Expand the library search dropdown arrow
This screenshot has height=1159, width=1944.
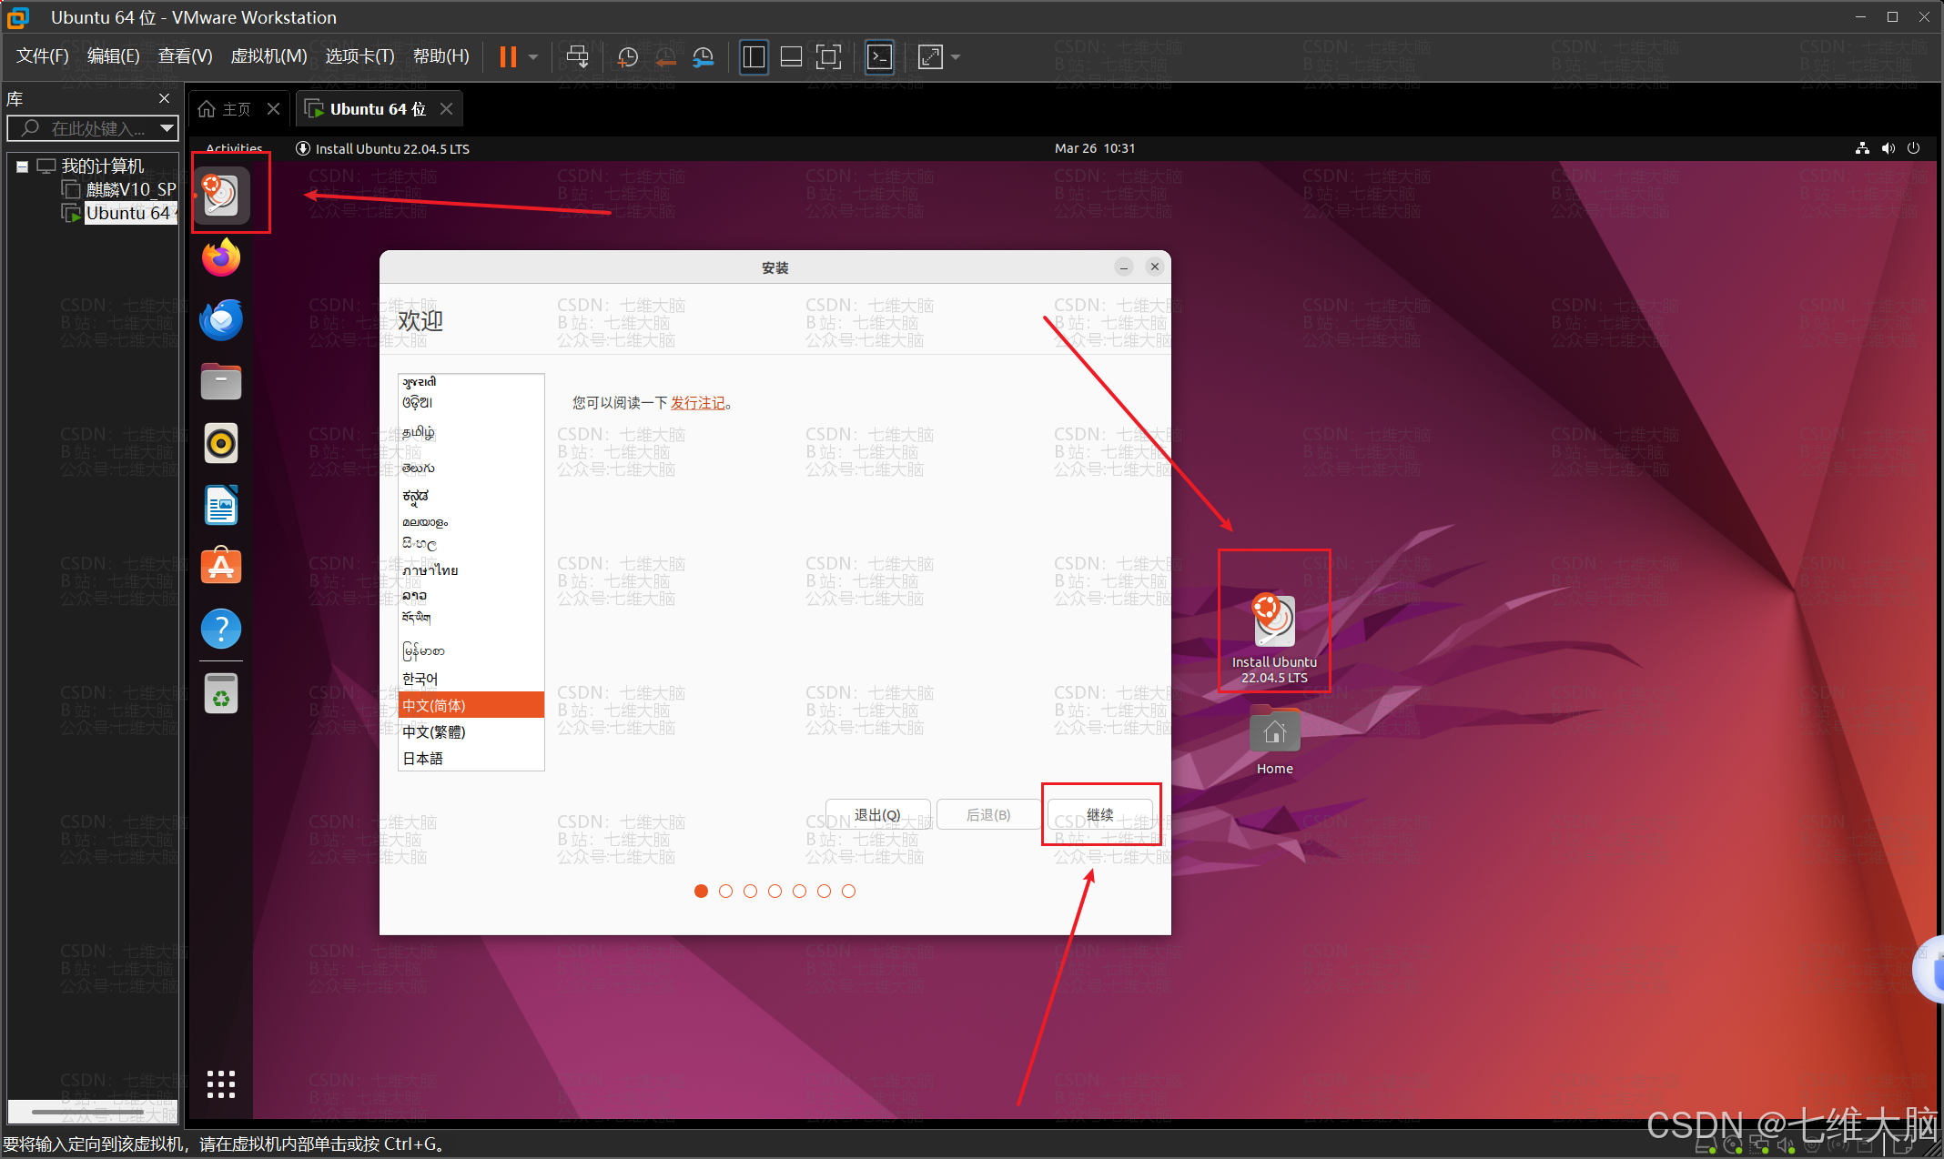[x=167, y=128]
